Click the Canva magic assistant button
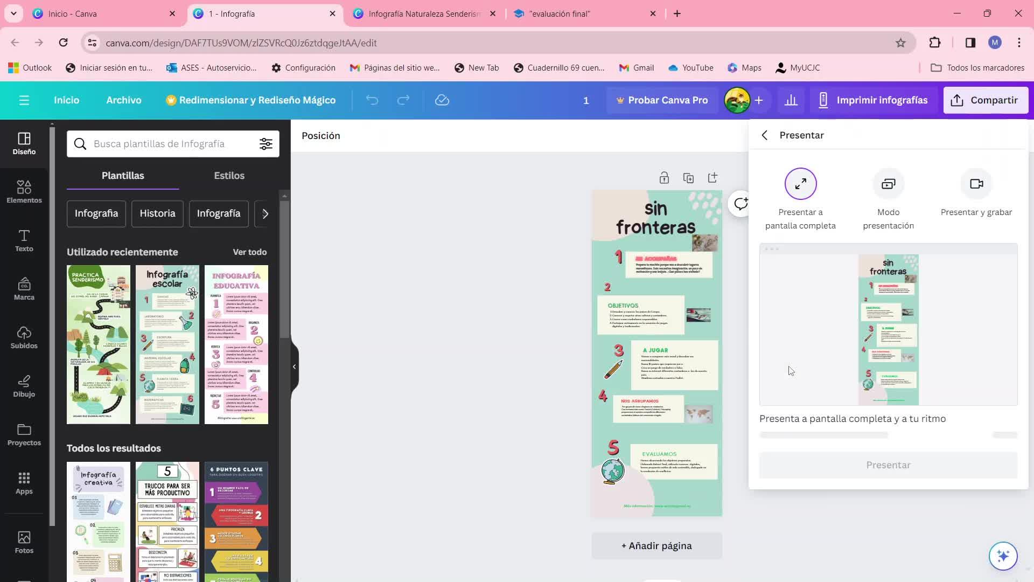The width and height of the screenshot is (1034, 582). pyautogui.click(x=1003, y=556)
